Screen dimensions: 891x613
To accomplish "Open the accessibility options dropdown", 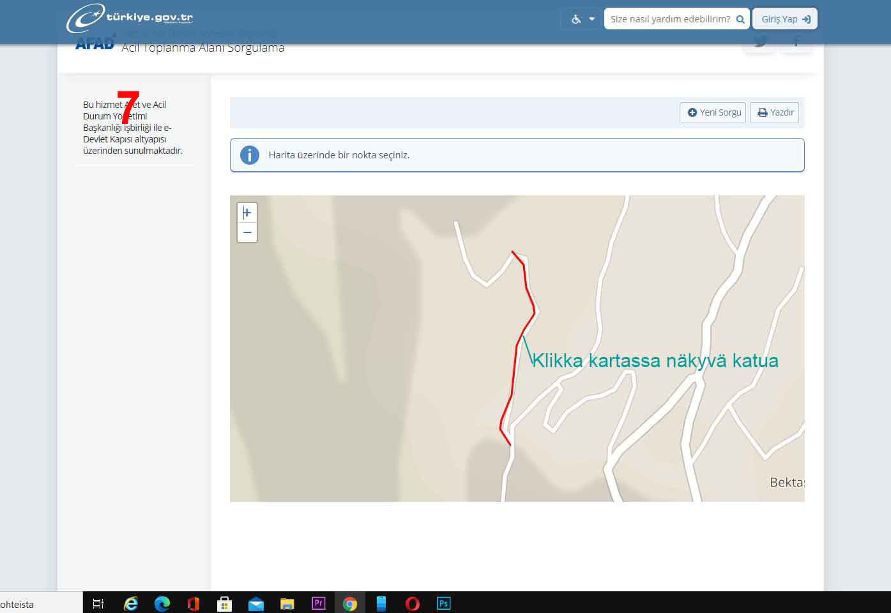I will tap(582, 19).
